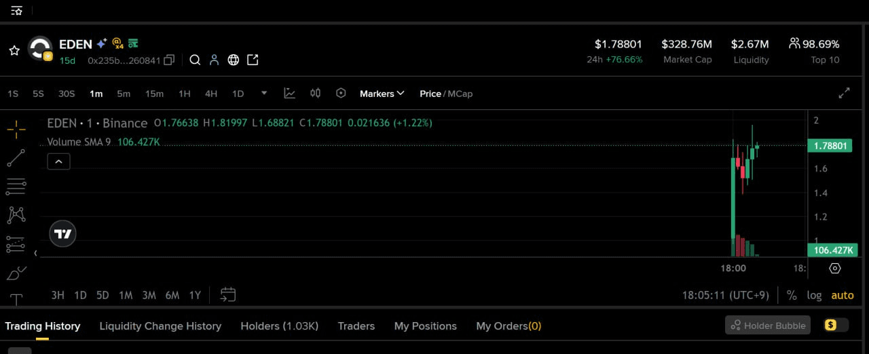This screenshot has height=354, width=869.
Task: Toggle percentage scale with % button
Action: pos(792,295)
